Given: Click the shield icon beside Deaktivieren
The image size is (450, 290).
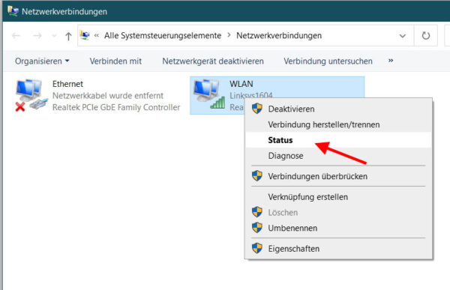Looking at the screenshot, I should pos(257,109).
